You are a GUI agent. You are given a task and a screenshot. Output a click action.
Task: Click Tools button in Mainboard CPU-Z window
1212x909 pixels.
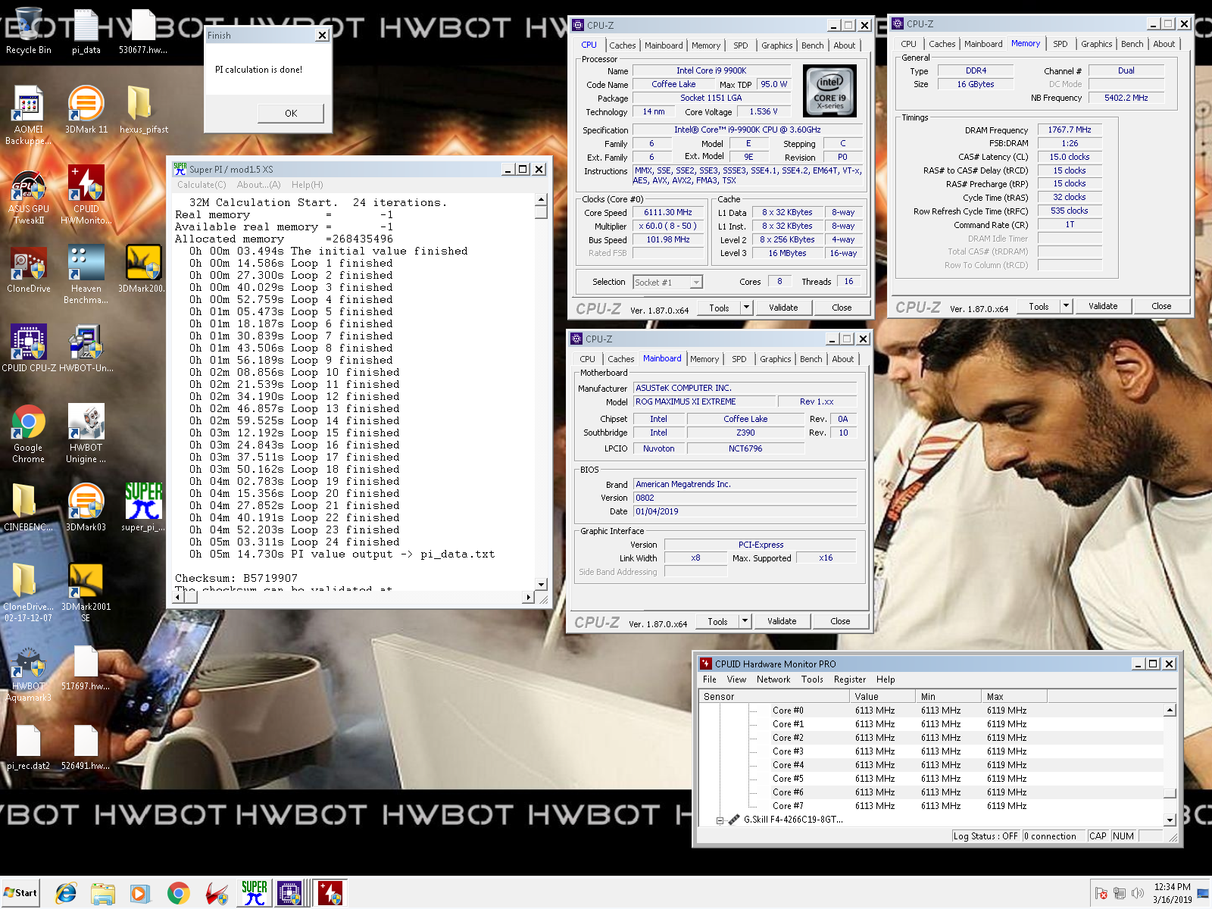pyautogui.click(x=717, y=621)
